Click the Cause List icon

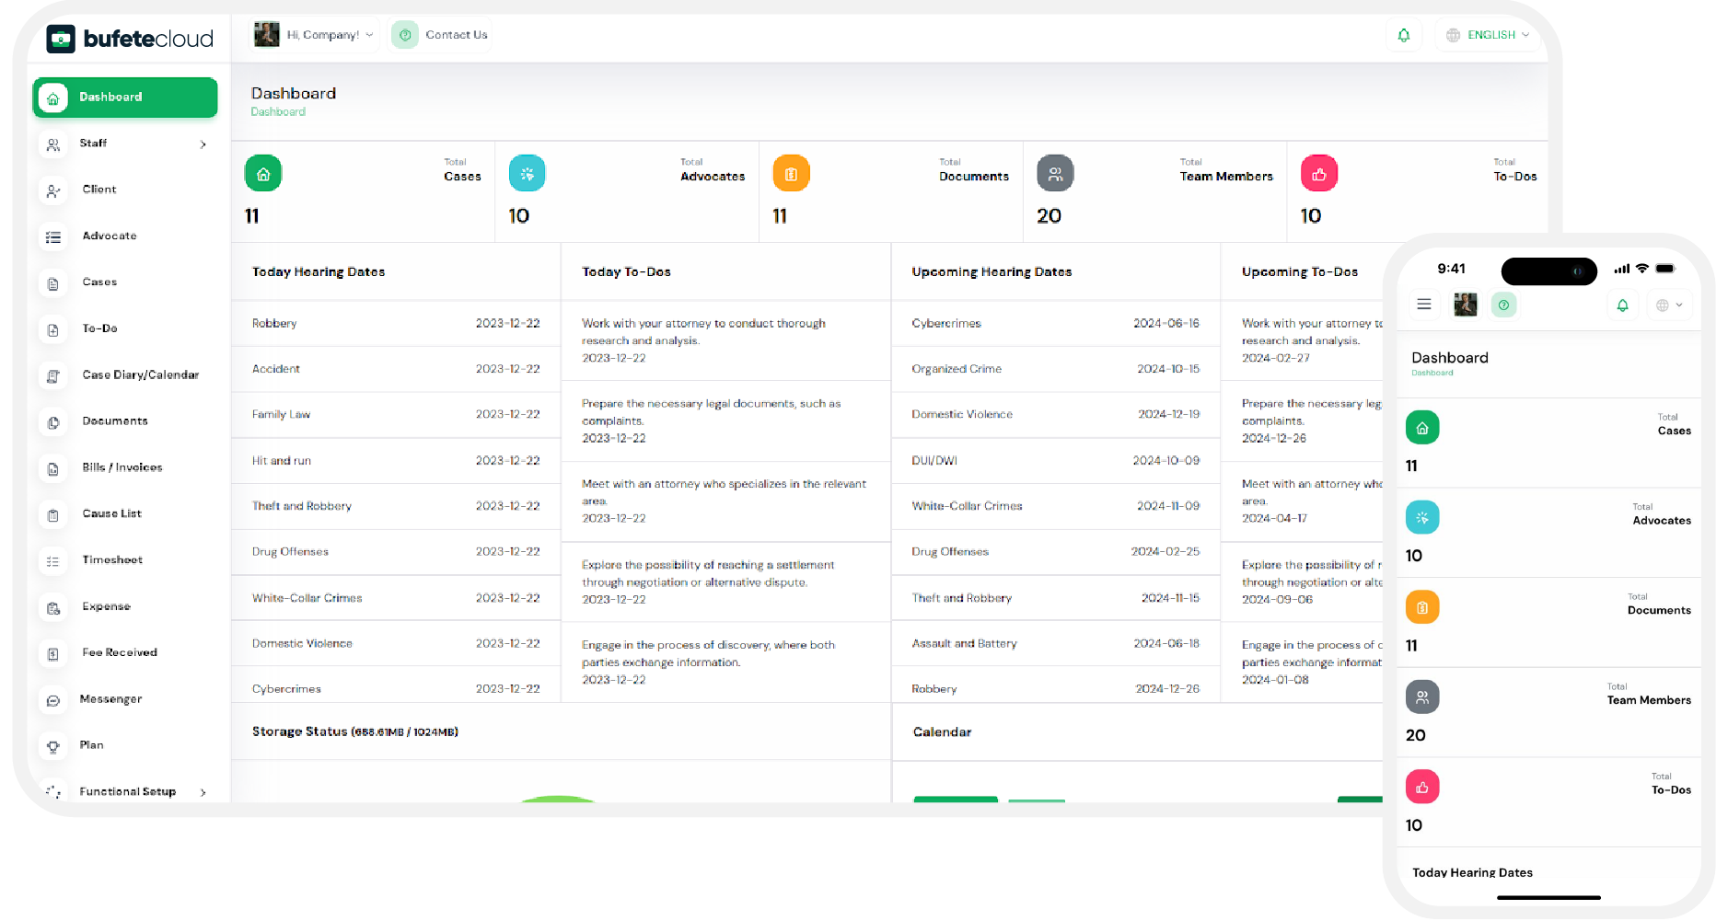click(53, 514)
